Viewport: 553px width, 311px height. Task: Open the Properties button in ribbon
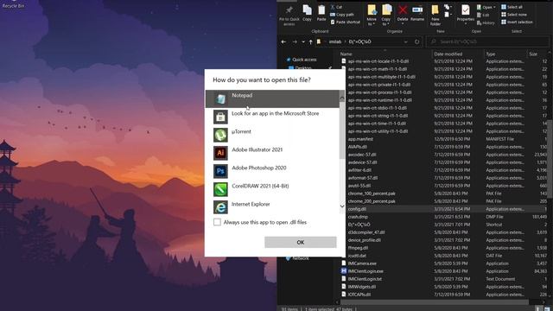[x=466, y=14]
